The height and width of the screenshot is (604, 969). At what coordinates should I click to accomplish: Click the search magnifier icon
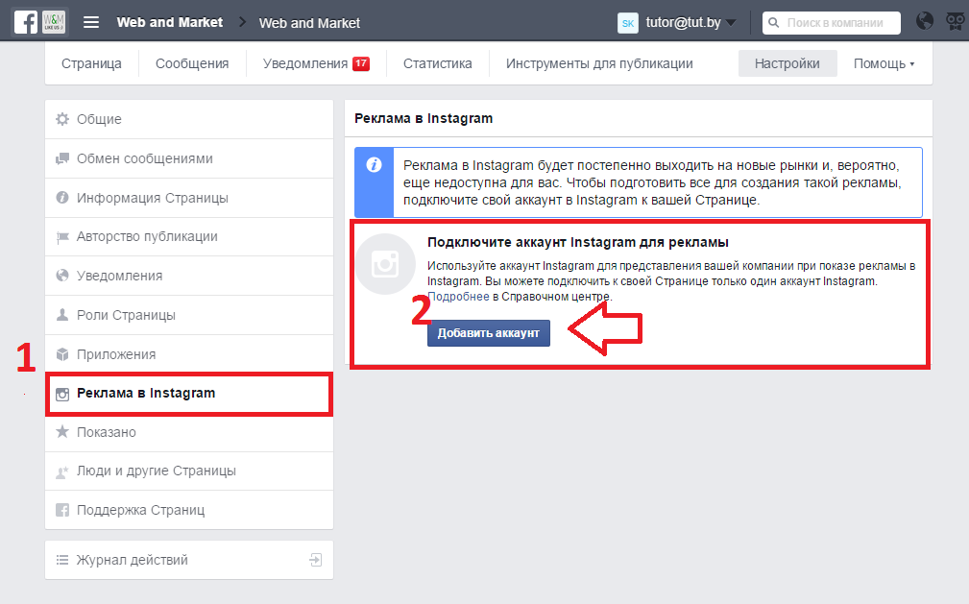click(774, 23)
